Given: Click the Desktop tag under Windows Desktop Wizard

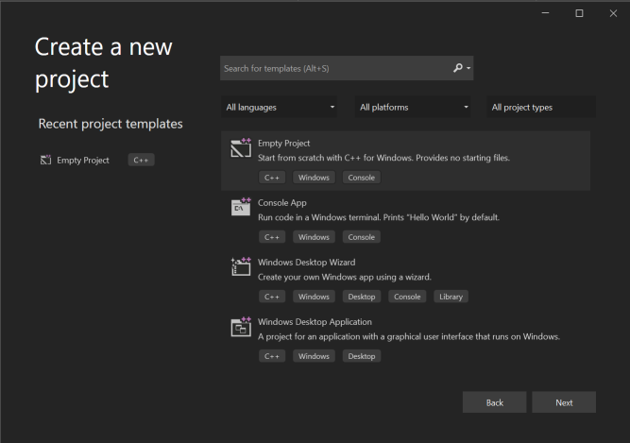Looking at the screenshot, I should click(x=362, y=297).
